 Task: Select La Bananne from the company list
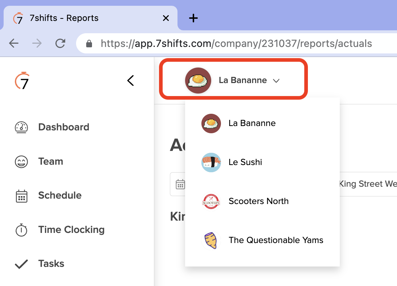[252, 123]
